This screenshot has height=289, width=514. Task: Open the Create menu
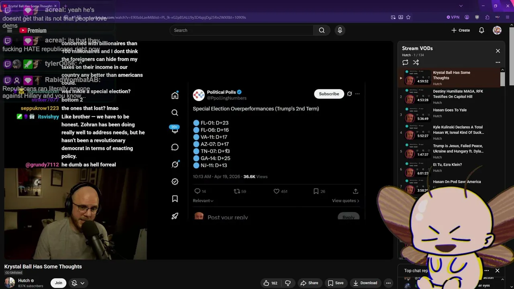click(x=461, y=31)
